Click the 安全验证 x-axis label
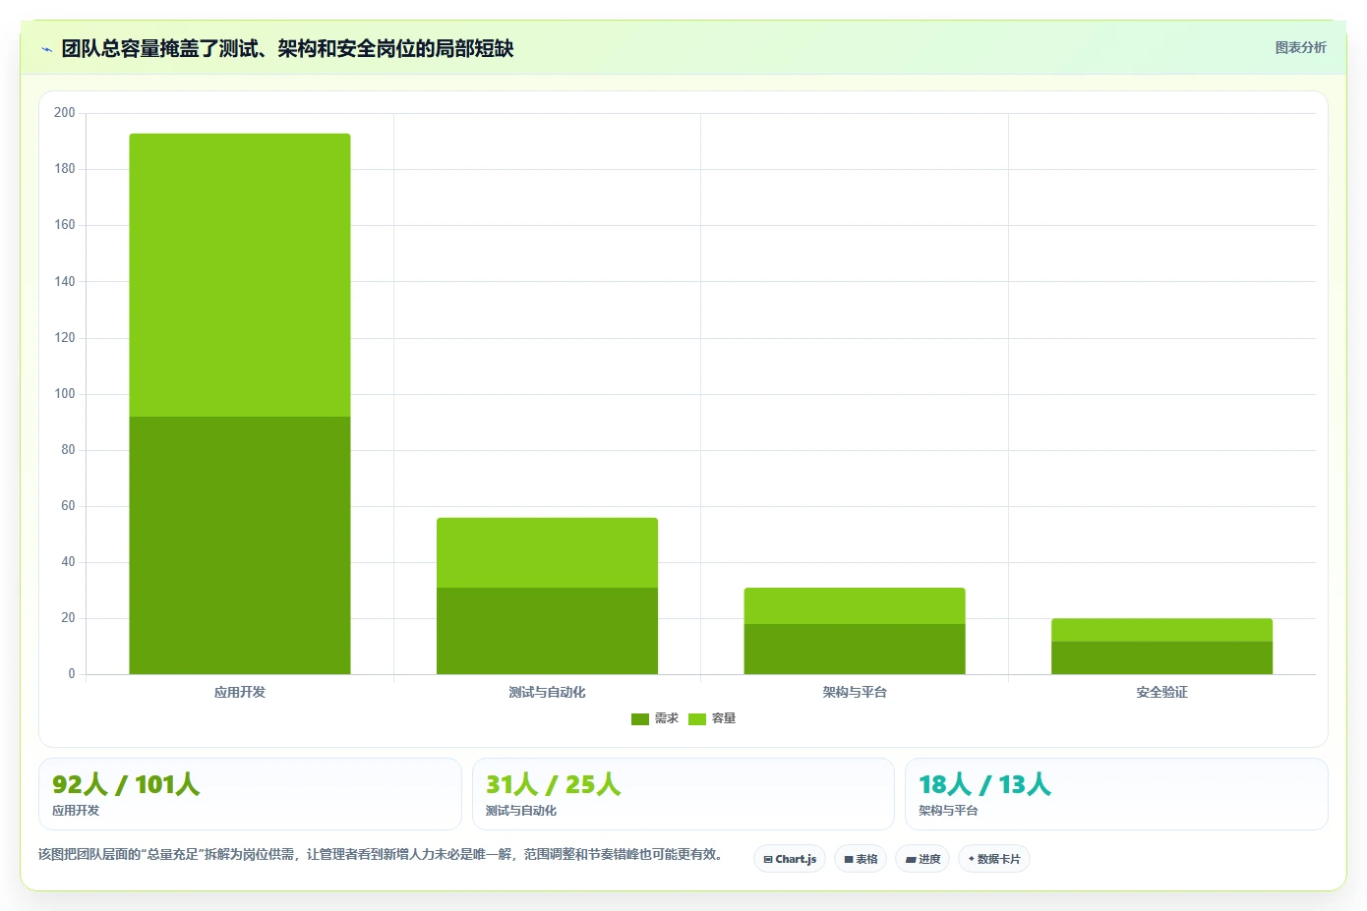This screenshot has width=1367, height=911. 1161,692
